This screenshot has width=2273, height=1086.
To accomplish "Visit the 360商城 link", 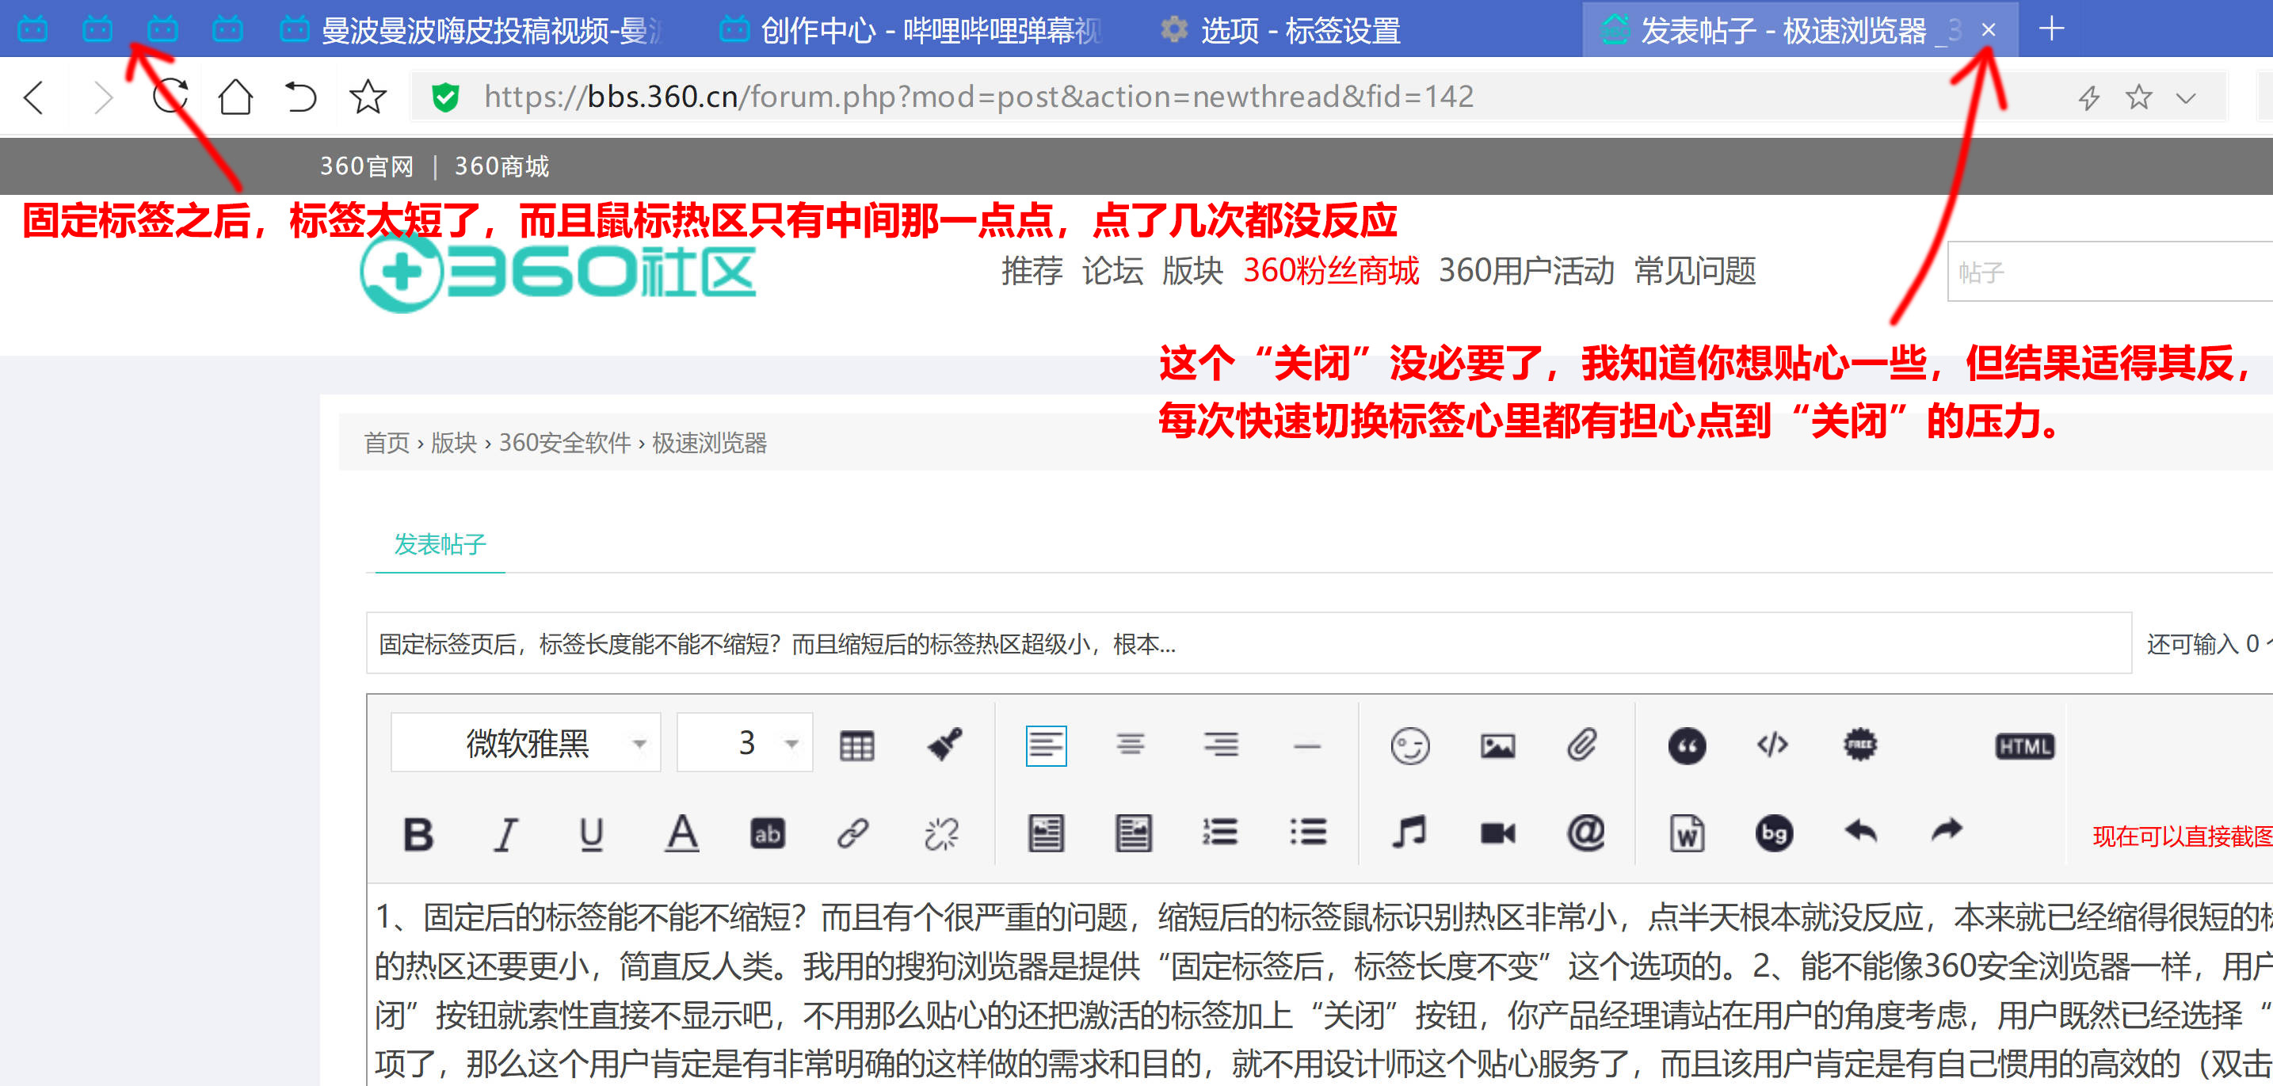I will 502,166.
